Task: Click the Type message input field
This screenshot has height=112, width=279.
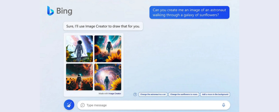Action: tap(154, 105)
